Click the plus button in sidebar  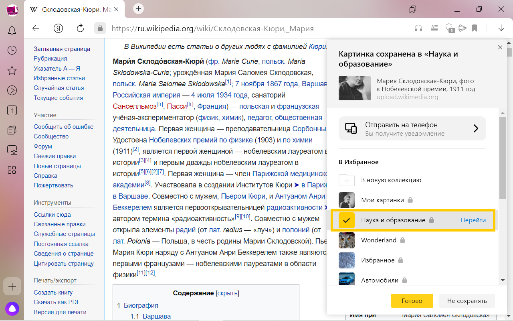(x=12, y=287)
